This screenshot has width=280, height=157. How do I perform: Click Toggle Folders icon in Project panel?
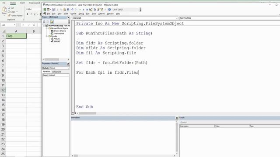coord(52,21)
